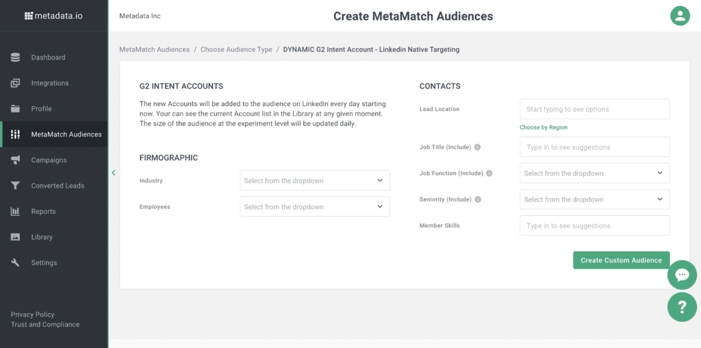Open the live chat bubble
The width and height of the screenshot is (701, 348).
coord(682,275)
